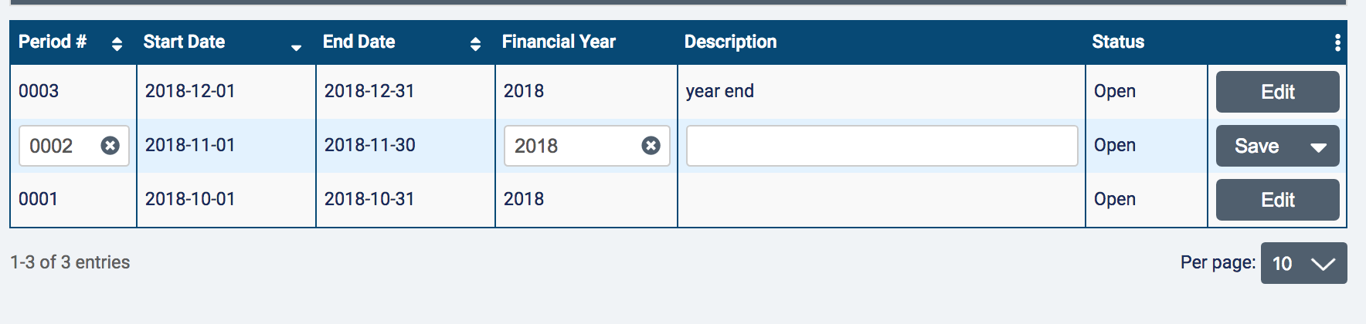
Task: Click the 2018-12-01 start date cell
Action: 190,91
